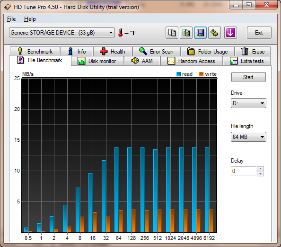Expand the Generic STORAGE DEVICE dropdown
This screenshot has width=281, height=247.
(x=62, y=33)
